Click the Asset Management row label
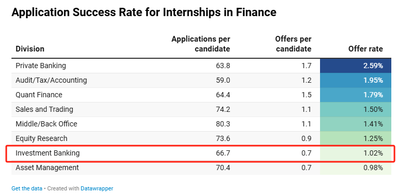Viewport: 396px width, 193px height. [x=47, y=168]
